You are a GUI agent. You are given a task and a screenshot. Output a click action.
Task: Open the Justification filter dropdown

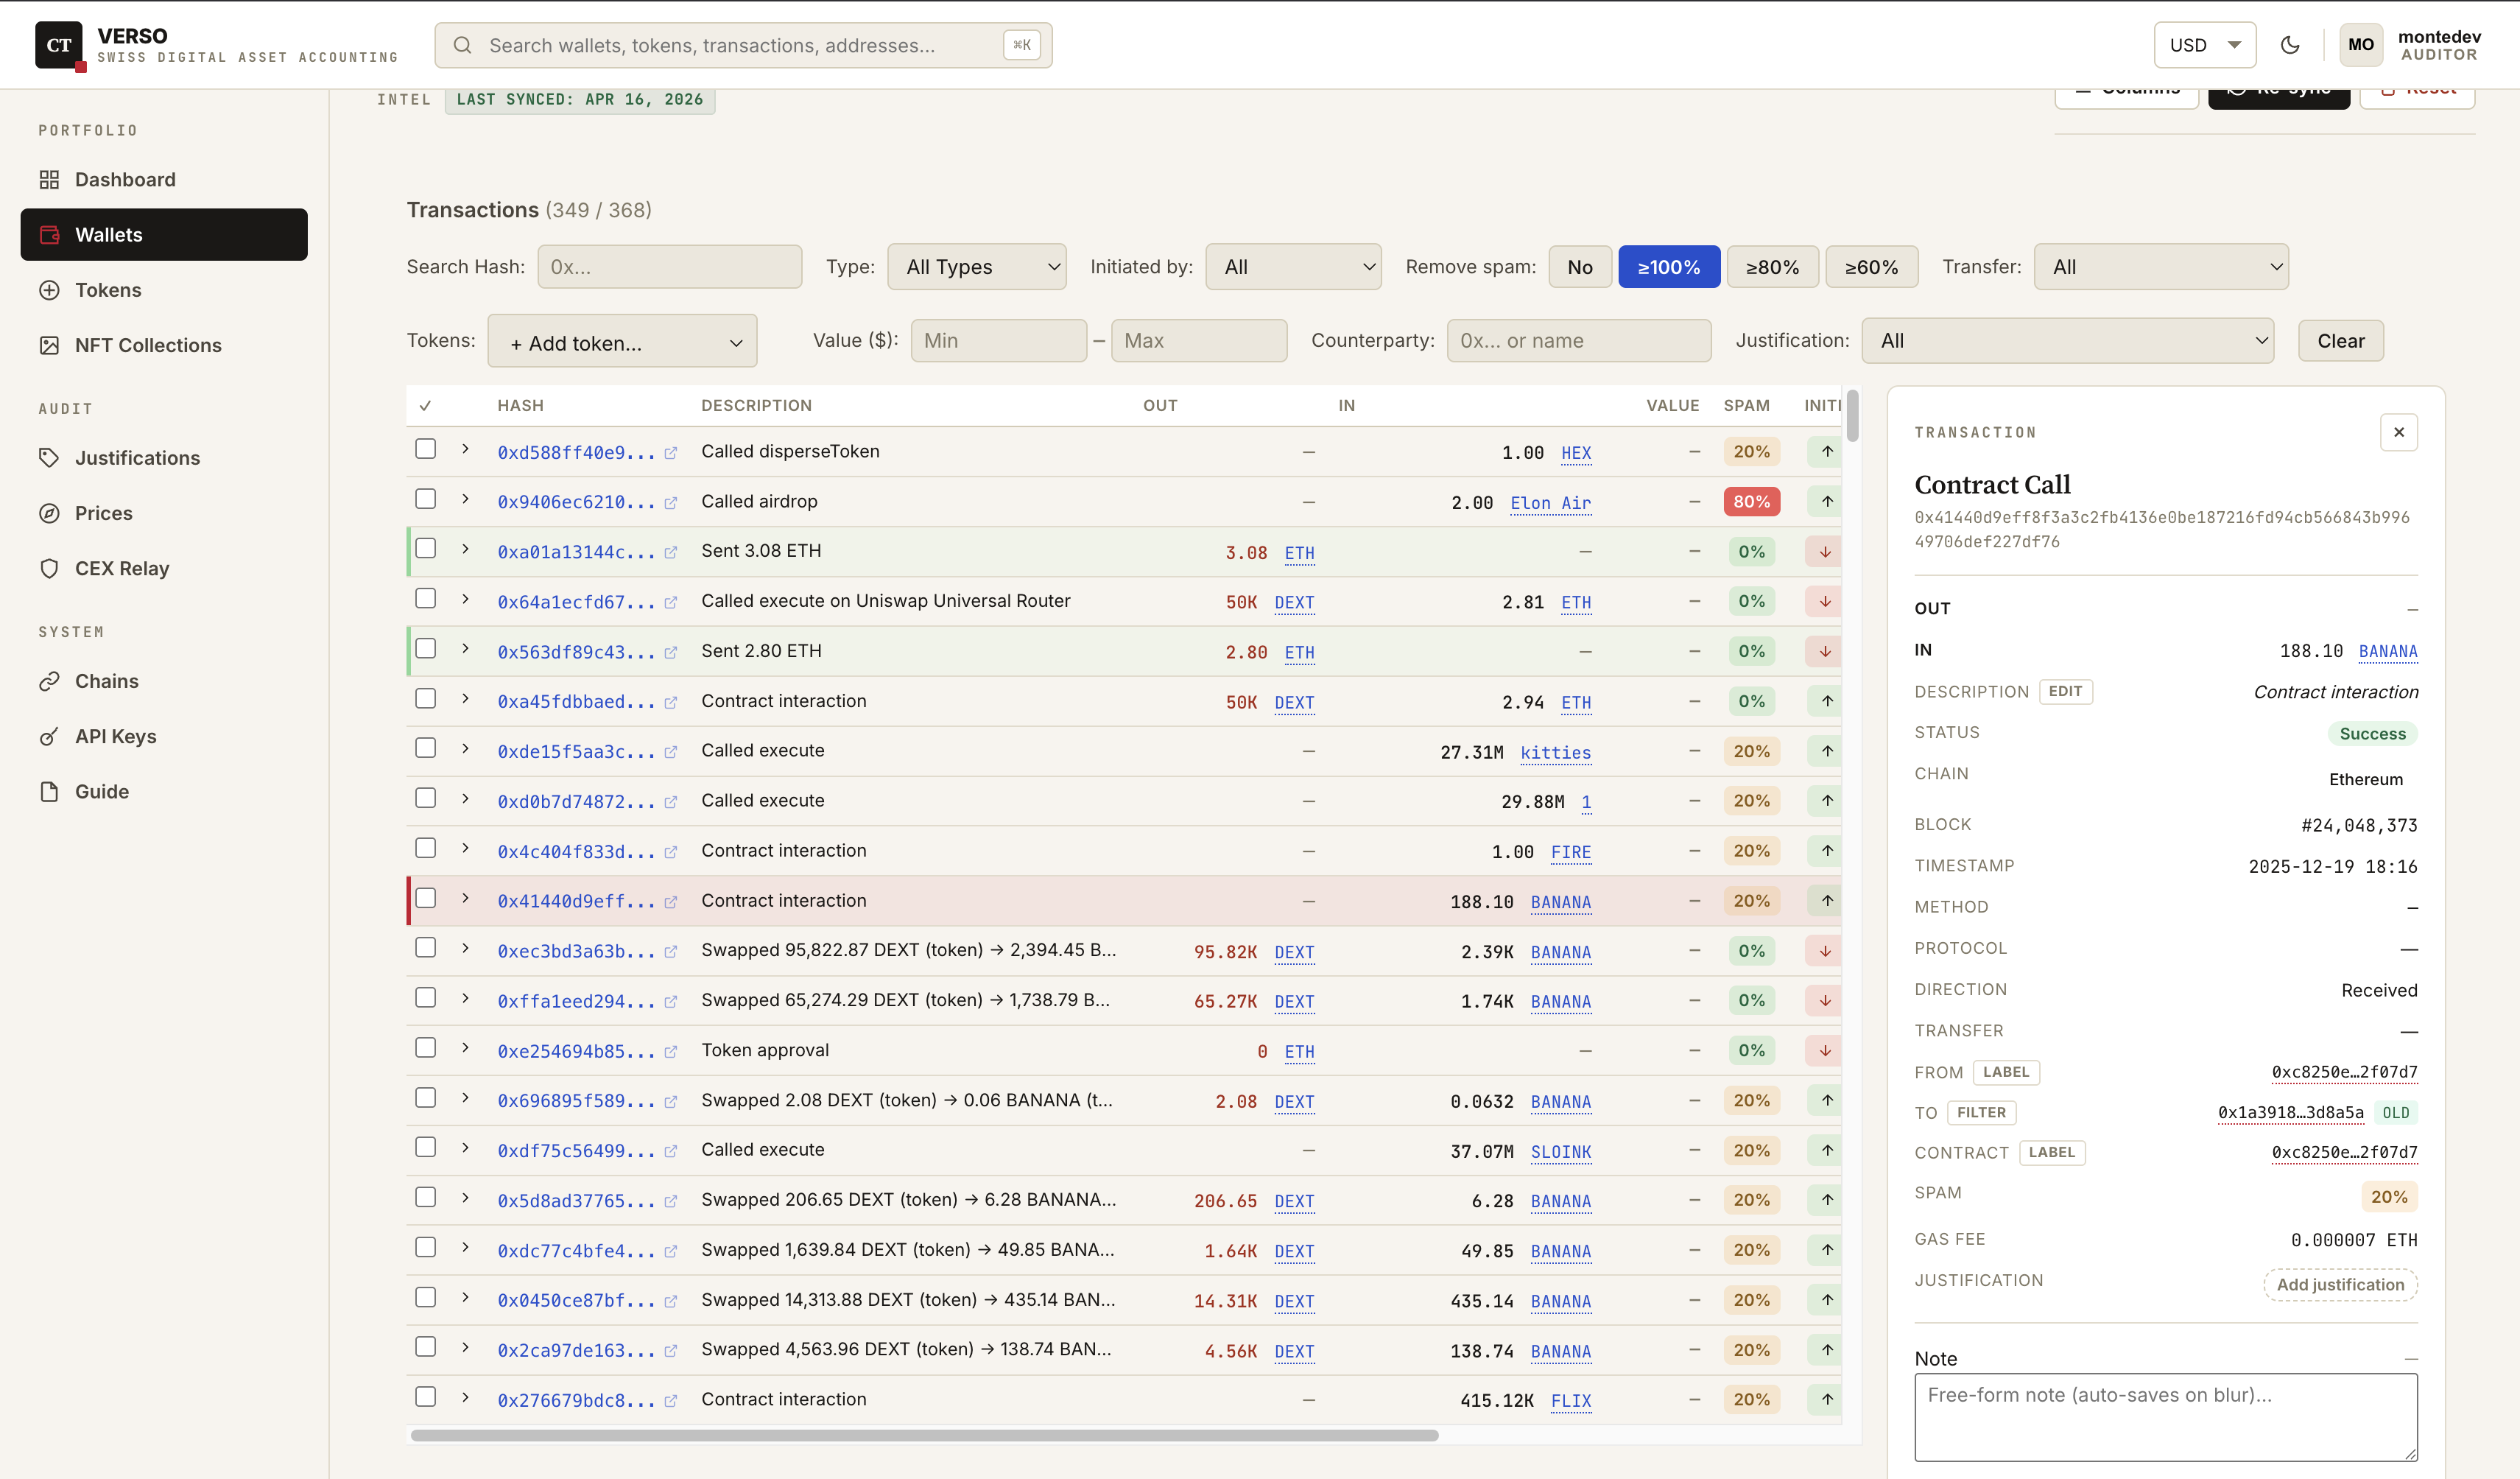point(2067,341)
